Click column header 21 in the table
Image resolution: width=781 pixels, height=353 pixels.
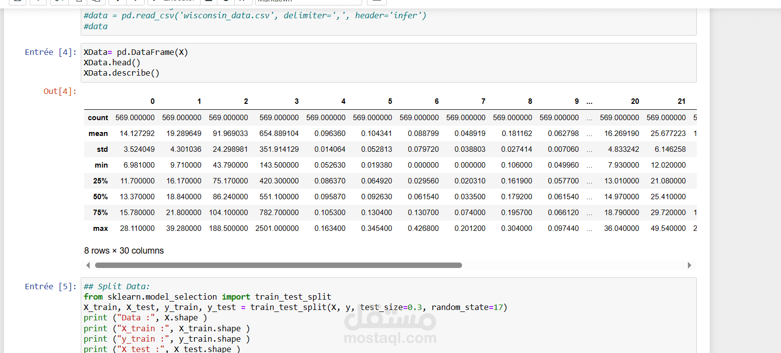tap(681, 101)
